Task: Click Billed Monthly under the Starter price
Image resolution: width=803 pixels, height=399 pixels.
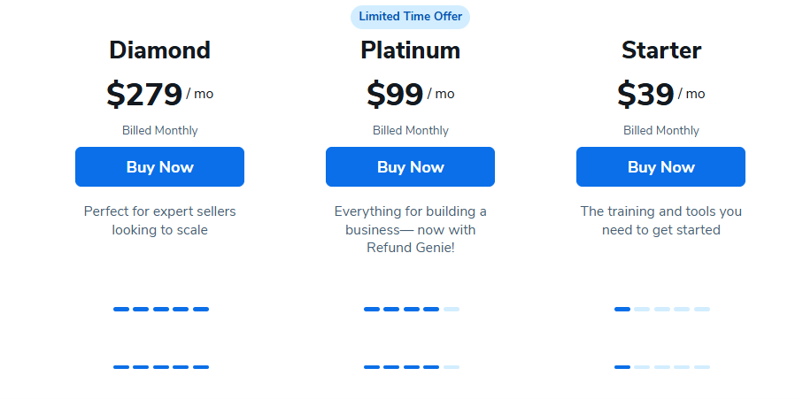Action: click(x=660, y=131)
